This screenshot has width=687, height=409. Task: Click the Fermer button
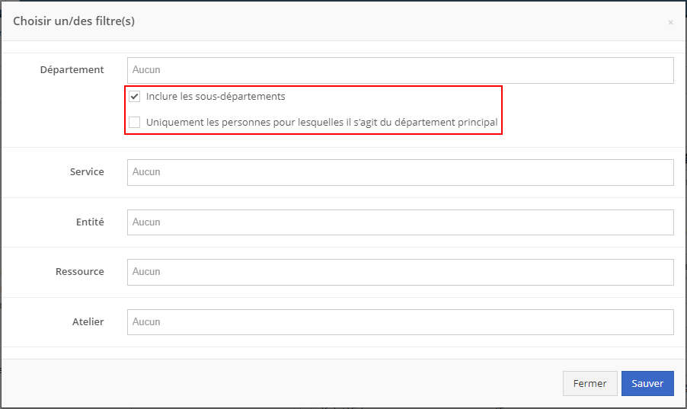tap(590, 384)
